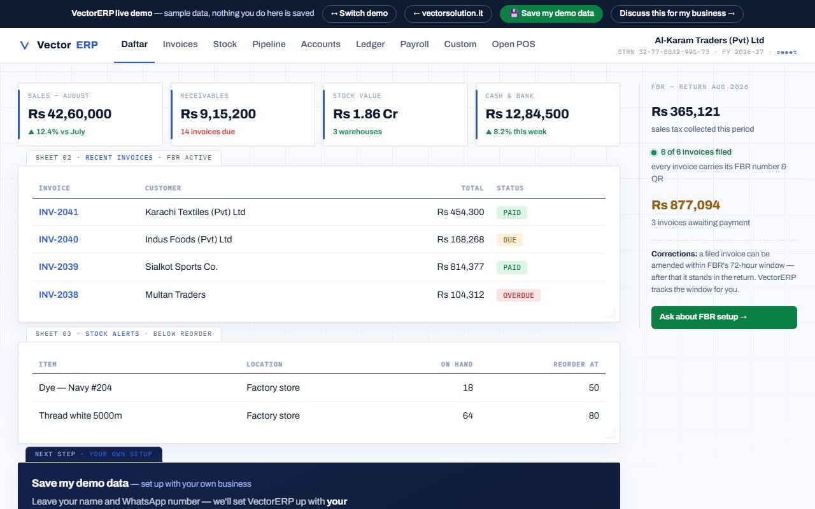Image resolution: width=815 pixels, height=509 pixels.
Task: Open the Custom tab
Action: (460, 44)
